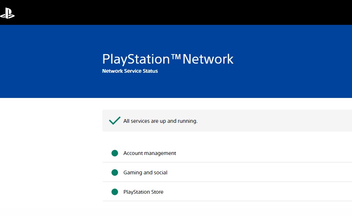Click the PlayStation logo in the header
352x216 pixels.
click(7, 13)
